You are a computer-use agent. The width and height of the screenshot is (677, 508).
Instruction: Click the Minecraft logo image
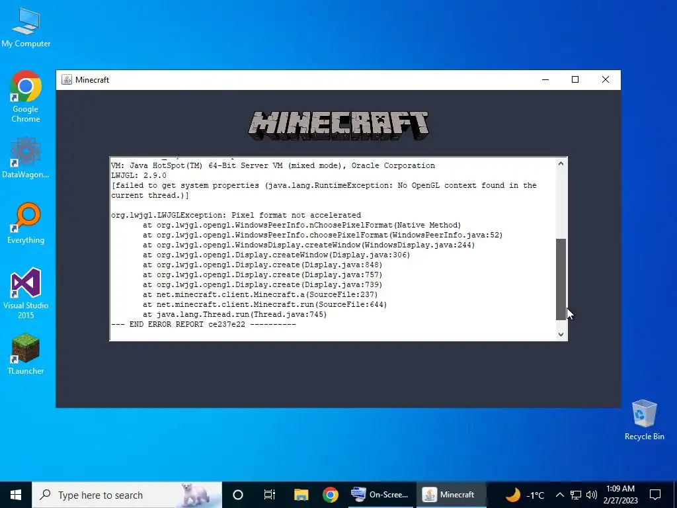[338, 126]
